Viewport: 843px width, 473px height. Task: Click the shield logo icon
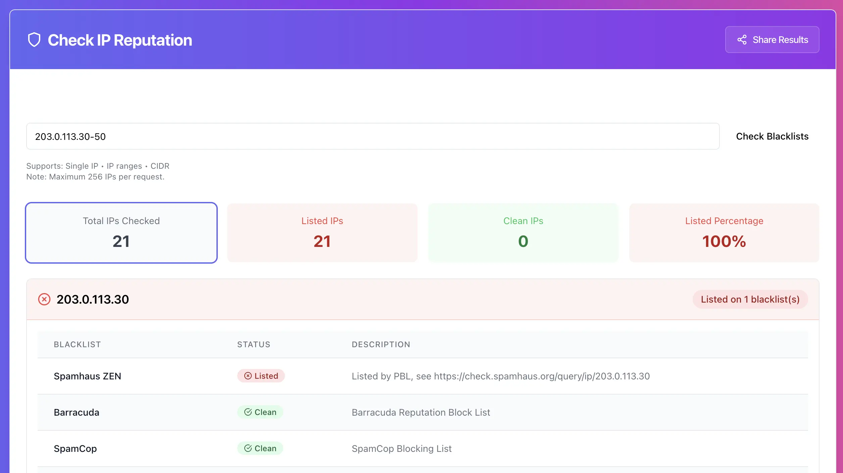coord(34,40)
